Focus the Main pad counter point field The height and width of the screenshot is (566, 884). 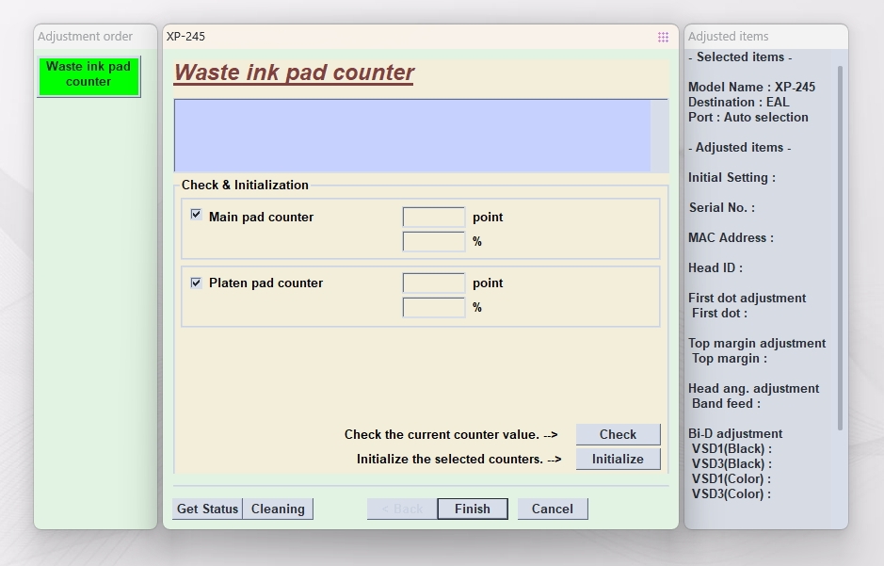click(433, 218)
